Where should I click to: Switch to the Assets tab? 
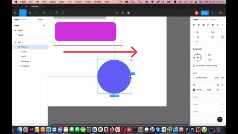click(x=25, y=19)
